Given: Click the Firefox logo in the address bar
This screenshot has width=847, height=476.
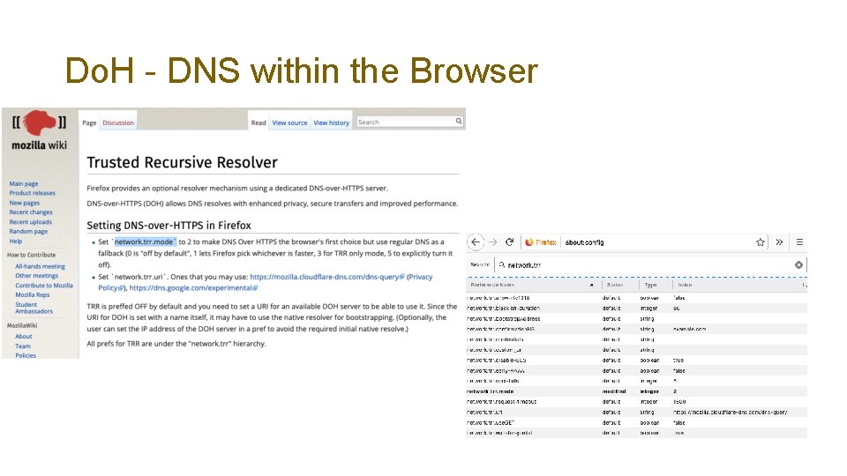Looking at the screenshot, I should (529, 242).
